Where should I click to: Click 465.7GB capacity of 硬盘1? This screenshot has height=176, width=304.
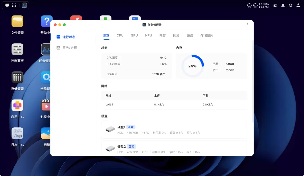[x=132, y=133]
